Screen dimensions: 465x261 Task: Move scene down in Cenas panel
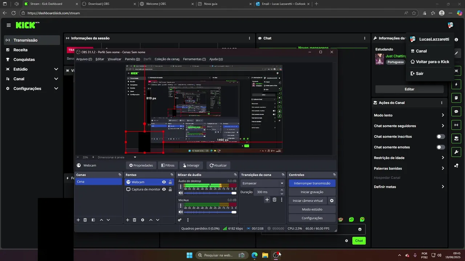click(x=108, y=220)
